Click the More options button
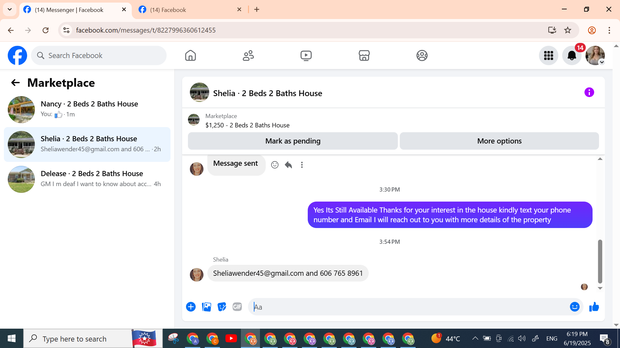The height and width of the screenshot is (348, 620). tap(499, 141)
